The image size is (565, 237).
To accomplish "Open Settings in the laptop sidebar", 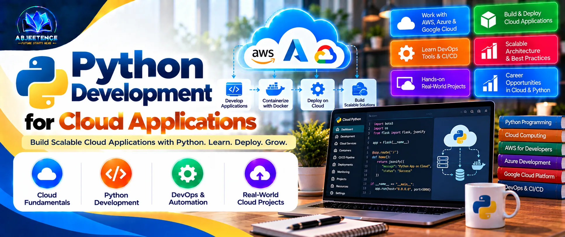I will click(x=338, y=193).
